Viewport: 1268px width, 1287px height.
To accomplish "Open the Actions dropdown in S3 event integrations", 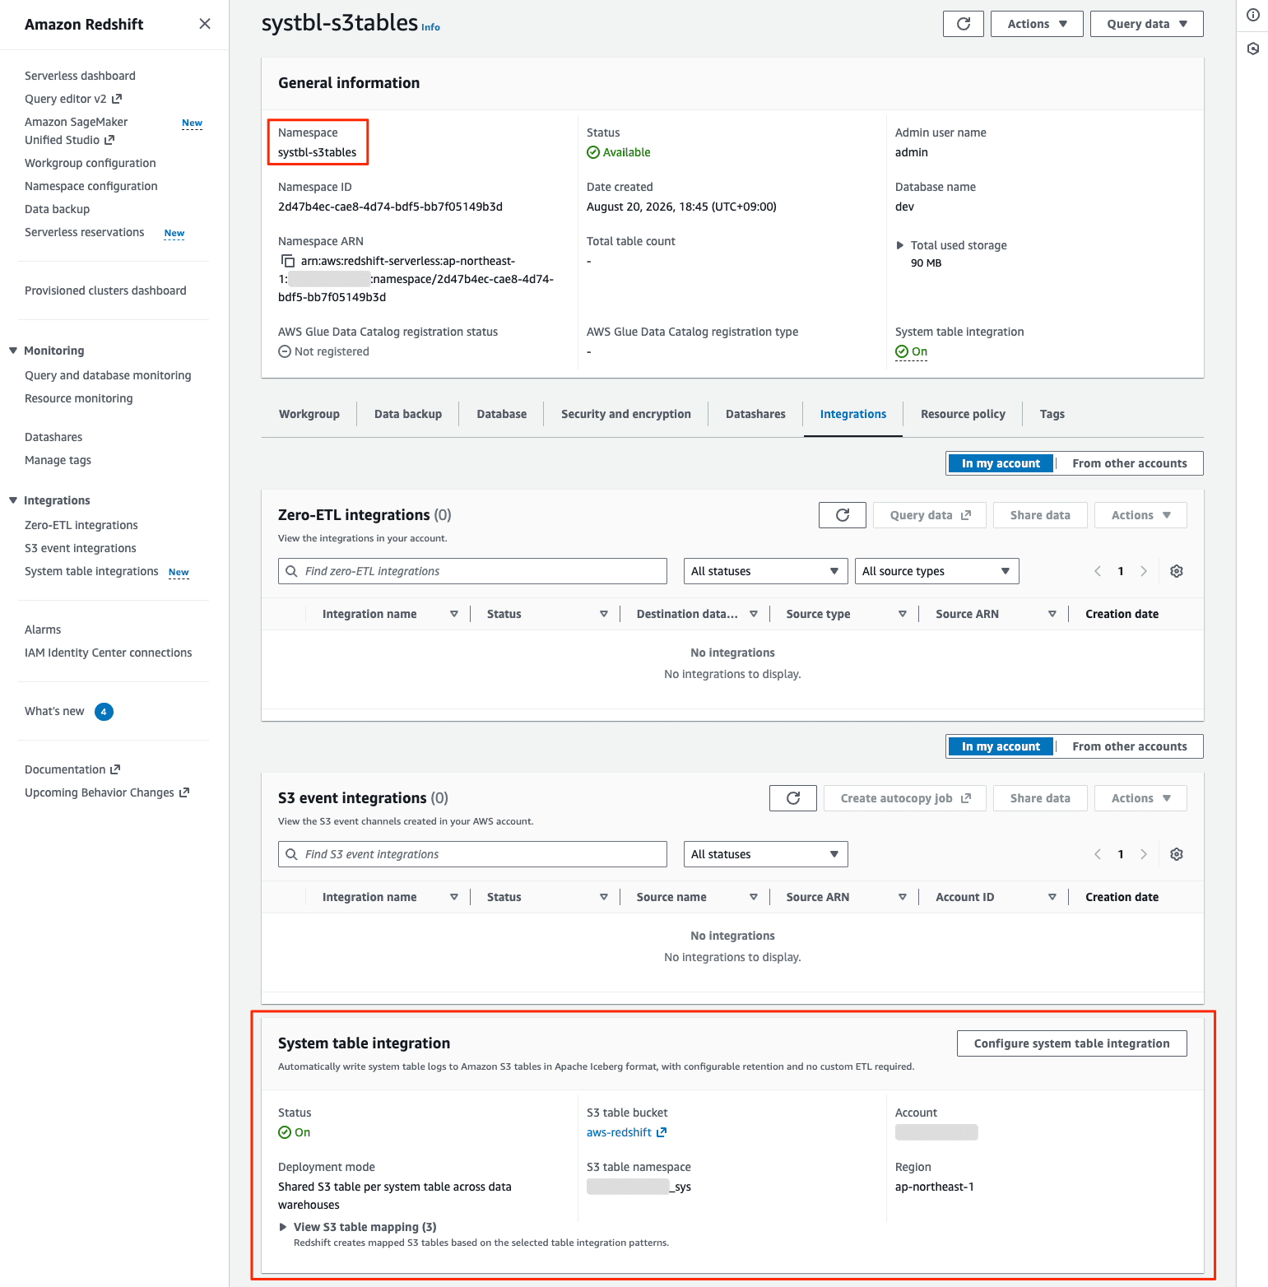I will click(1140, 798).
